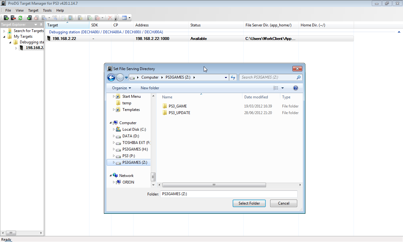Screen dimensions: 403x242
Task: Click the red X toolbar icon
Action: click(x=110, y=18)
